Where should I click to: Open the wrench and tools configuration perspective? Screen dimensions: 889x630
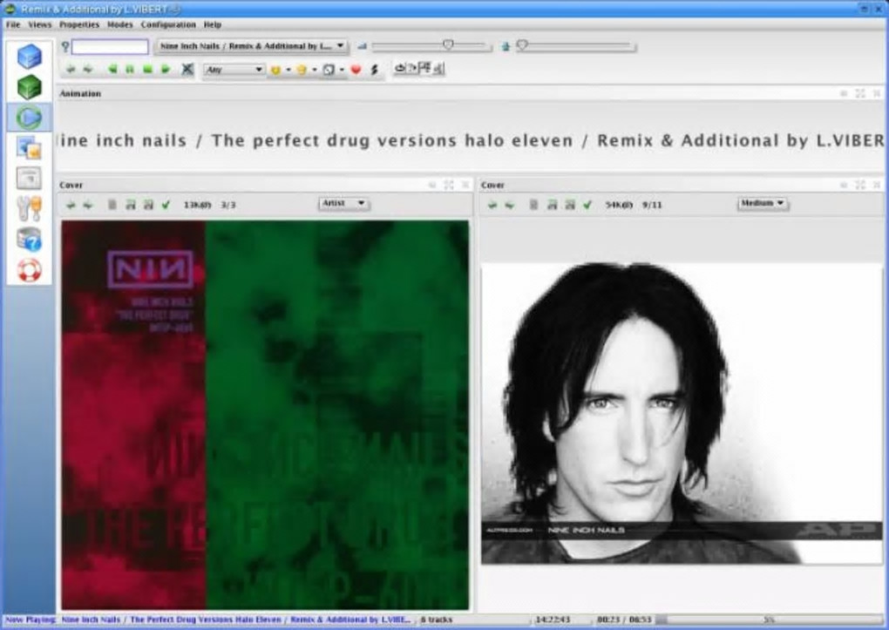tap(29, 208)
